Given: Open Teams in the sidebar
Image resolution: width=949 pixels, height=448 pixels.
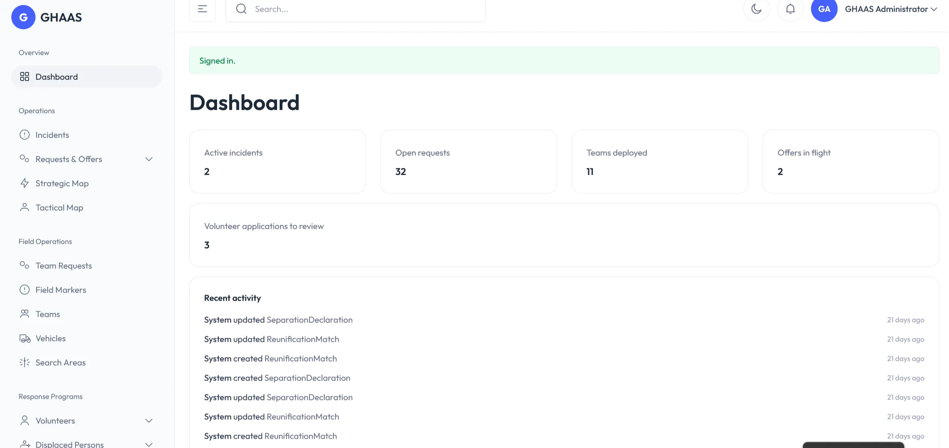Looking at the screenshot, I should pyautogui.click(x=87, y=314).
